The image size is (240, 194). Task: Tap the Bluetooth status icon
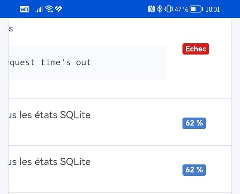(159, 9)
